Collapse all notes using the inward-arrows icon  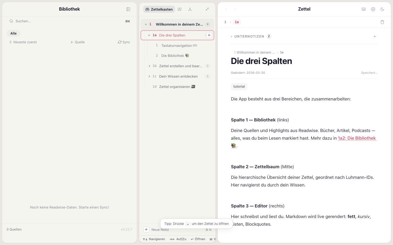point(207,9)
